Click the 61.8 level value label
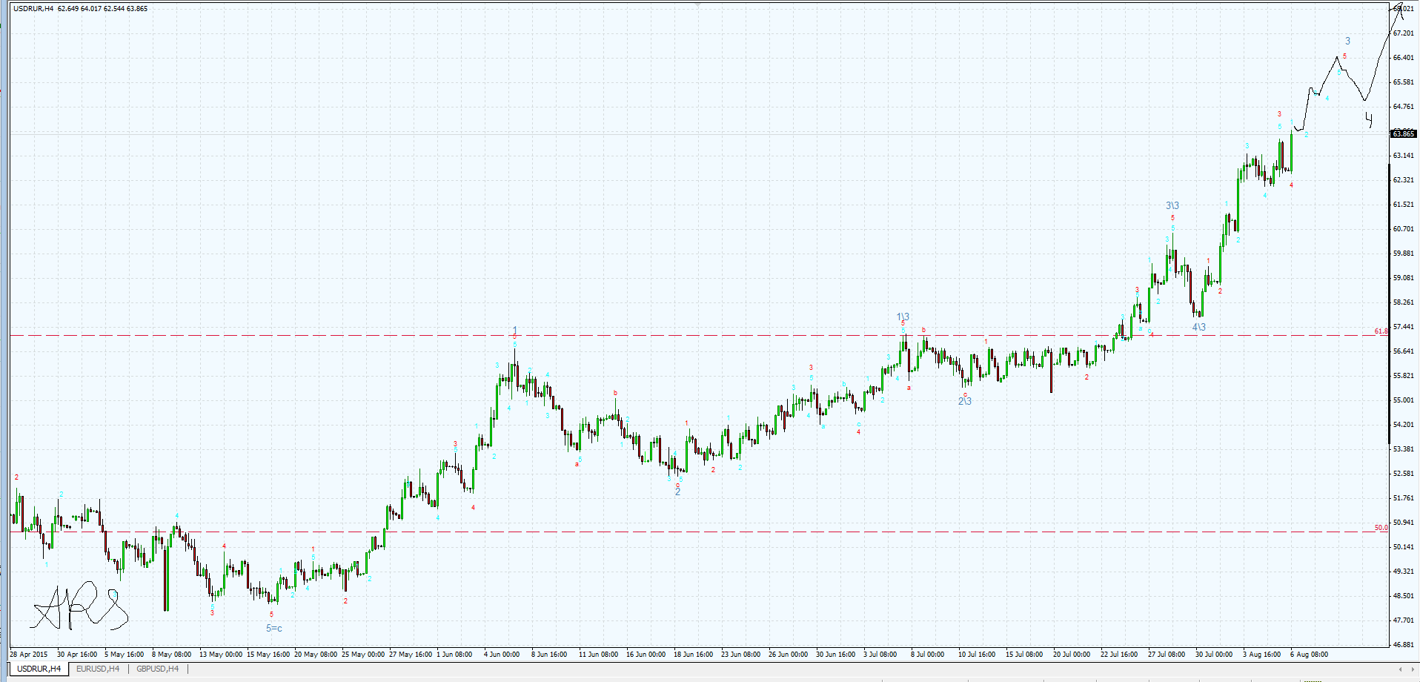Viewport: 1420px width, 682px height. coord(1381,331)
